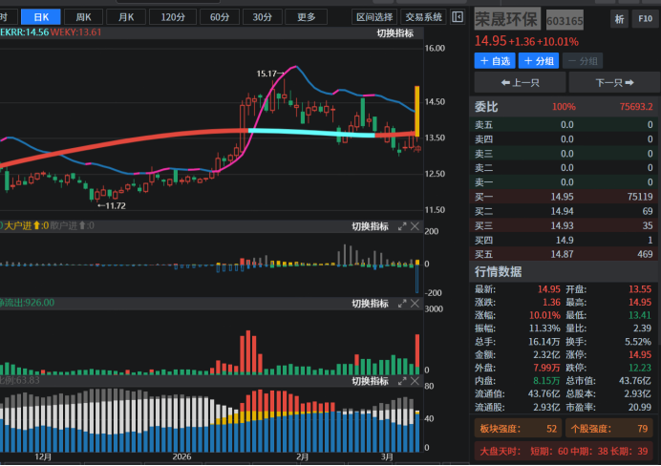Screen dimensions: 661x466
Task: Switch to 60分 chart period
Action: click(x=220, y=17)
